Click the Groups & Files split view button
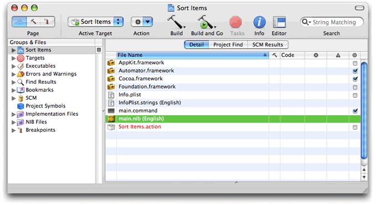 pos(99,50)
